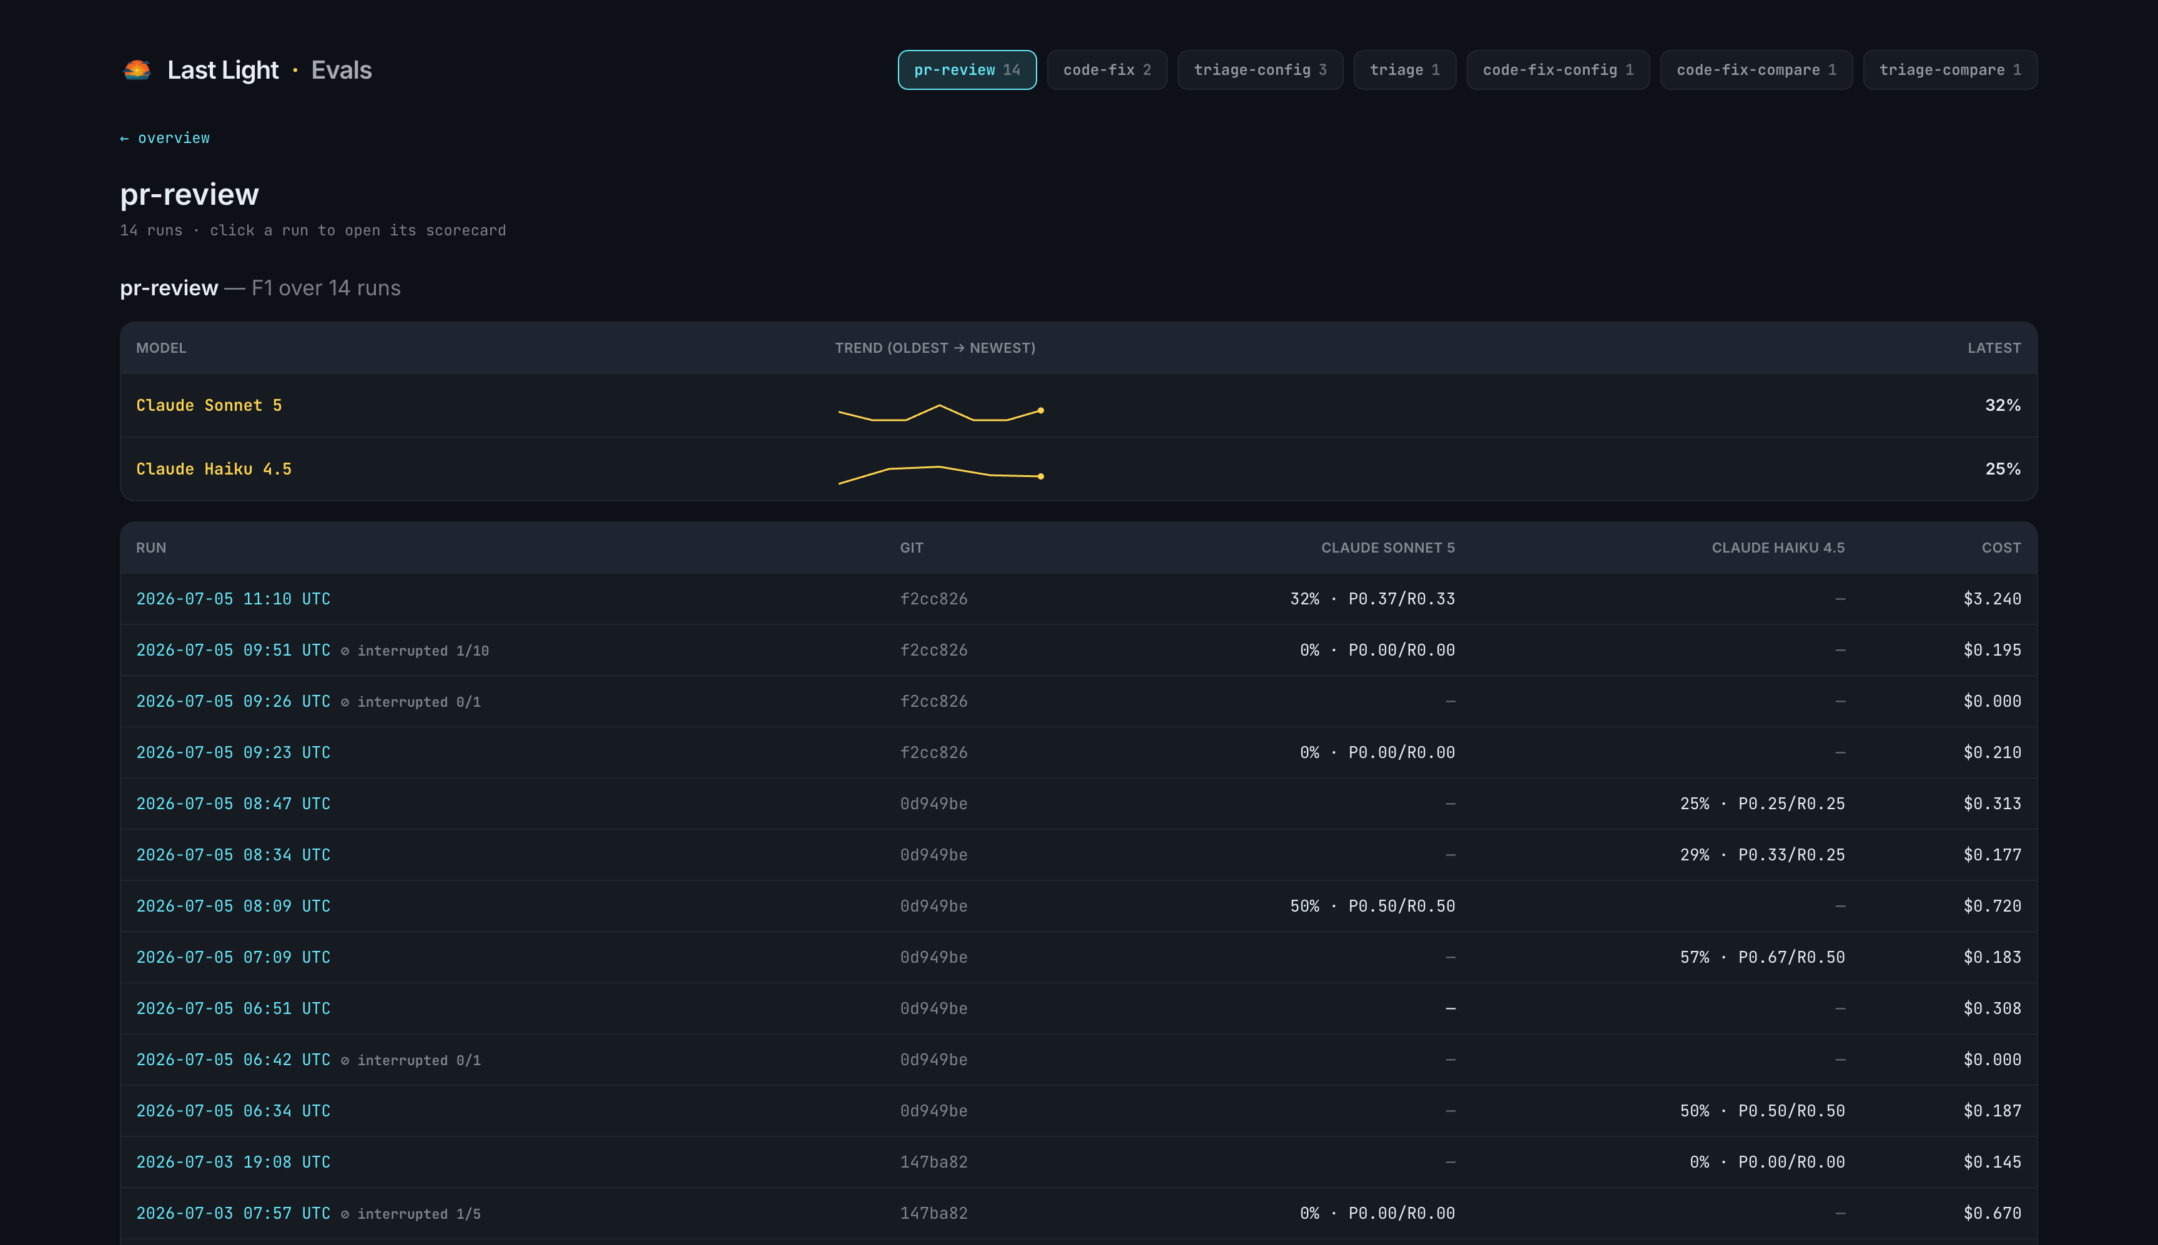
Task: Click git hash 147ba82 in 19:08 row
Action: pyautogui.click(x=934, y=1163)
